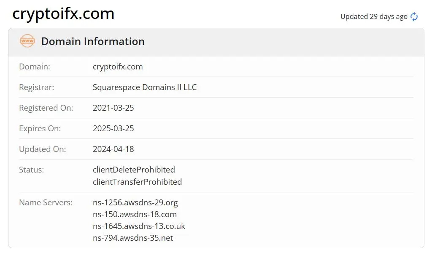Click name server ns-1256.awsdns-29.org

tap(135, 202)
